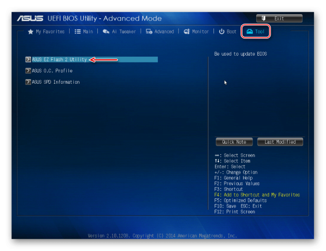Click the Ai Tweaker chip icon
Image resolution: width=326 pixels, height=251 pixels.
click(106, 32)
